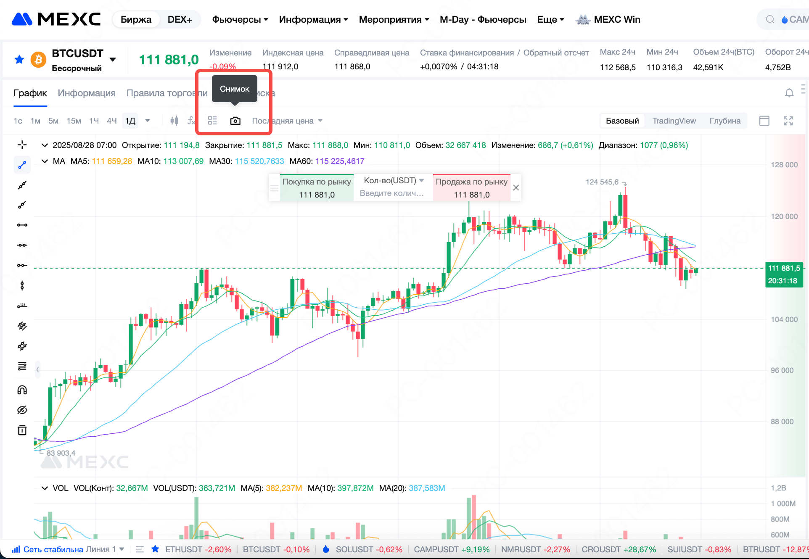Click the magnet snap tool icon
The height and width of the screenshot is (559, 809).
[22, 390]
